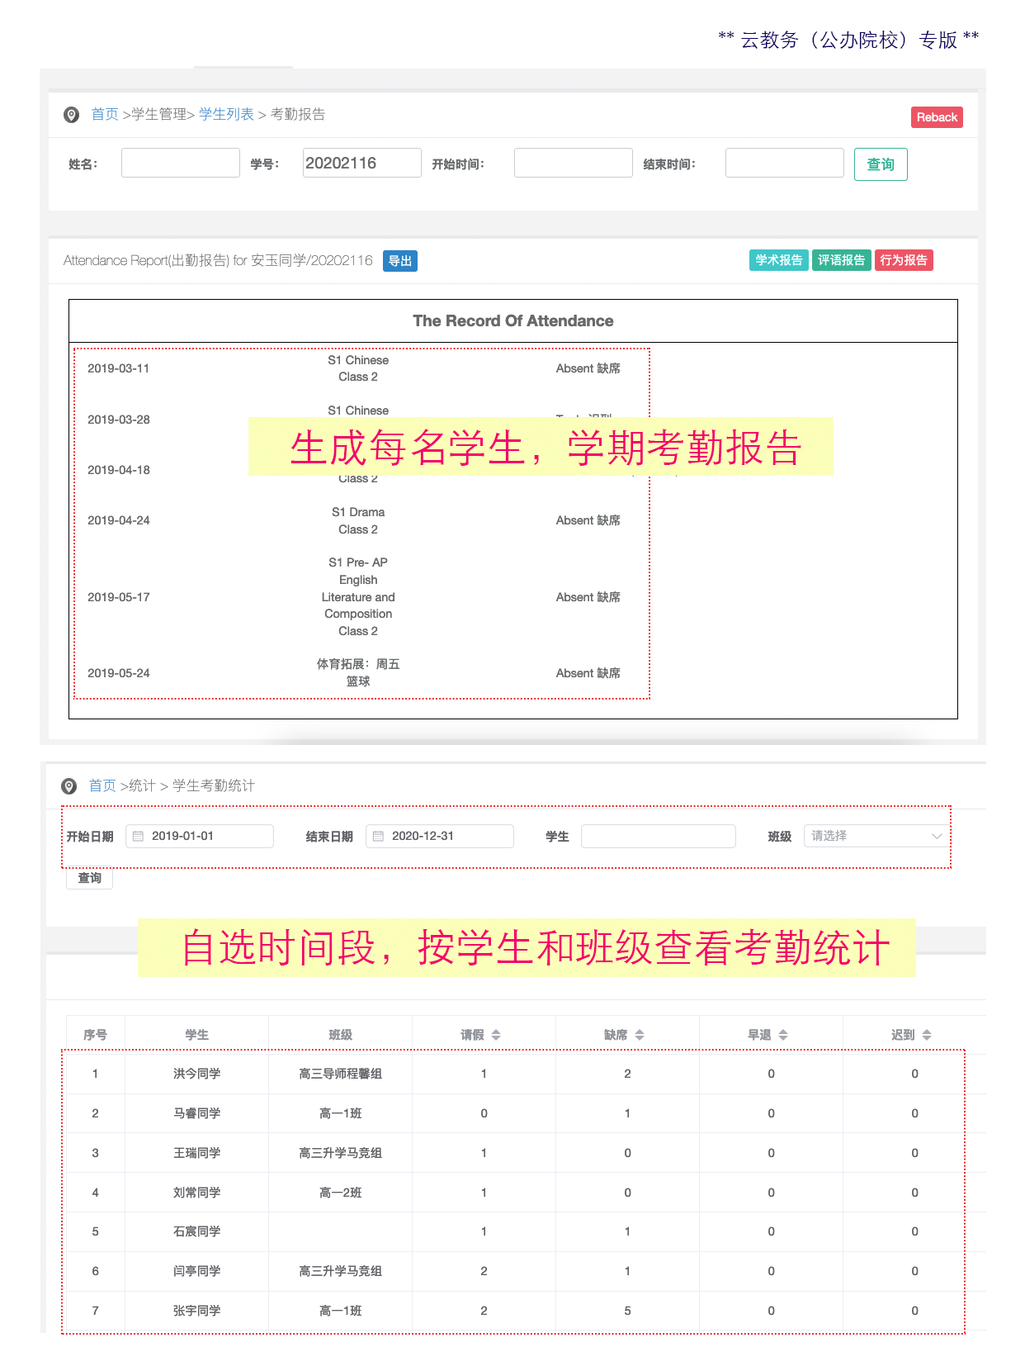Go to 首页 from the top breadcrumb
The height and width of the screenshot is (1371, 1025).
(105, 114)
